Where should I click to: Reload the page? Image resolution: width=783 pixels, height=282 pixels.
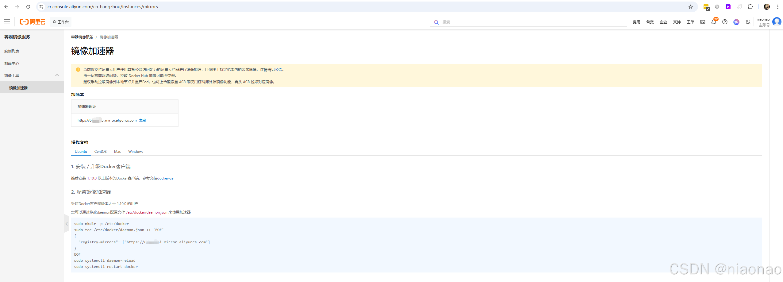28,7
